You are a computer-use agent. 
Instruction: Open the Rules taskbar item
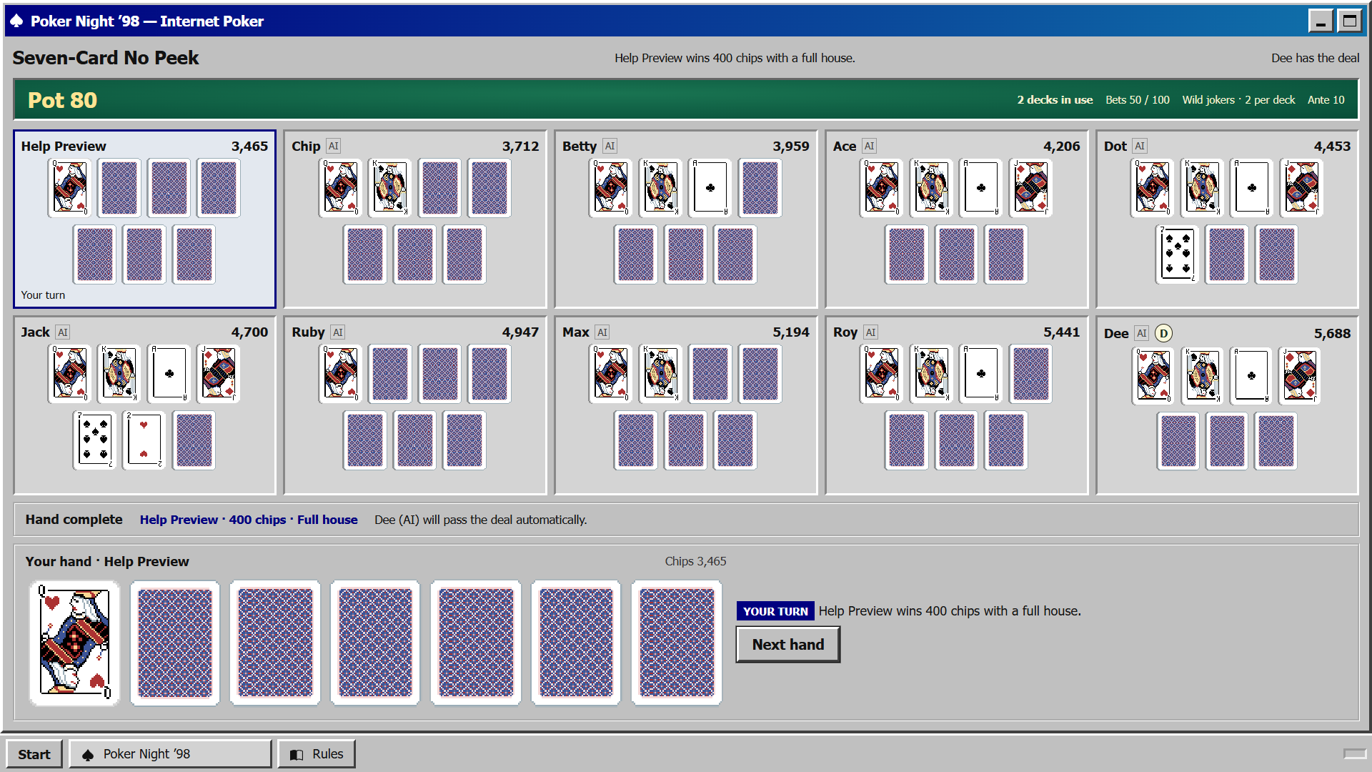click(x=316, y=754)
